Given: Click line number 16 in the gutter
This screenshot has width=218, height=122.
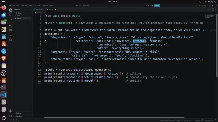Looking at the screenshot, I should point(40,70).
